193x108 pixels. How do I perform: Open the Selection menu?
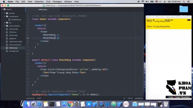[39, 1]
